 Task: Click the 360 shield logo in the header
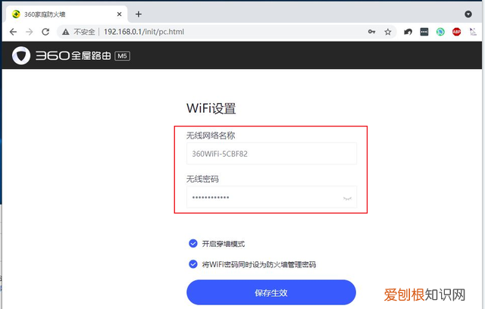(x=21, y=55)
